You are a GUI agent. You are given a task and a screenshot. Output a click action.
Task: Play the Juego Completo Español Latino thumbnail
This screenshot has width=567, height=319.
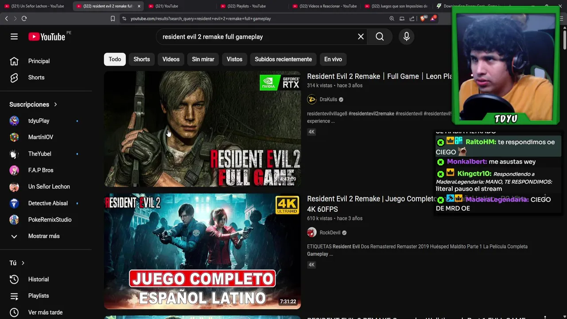click(x=202, y=251)
